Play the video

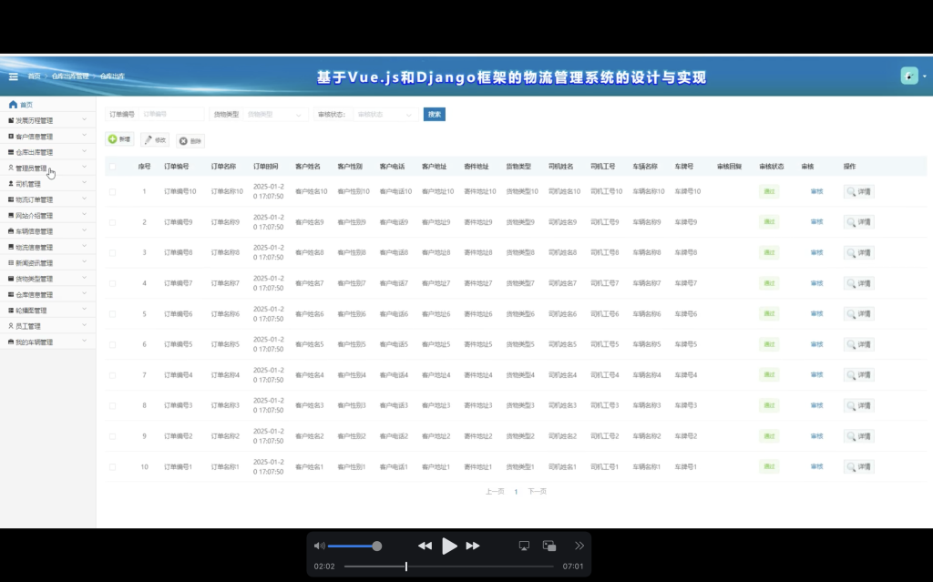pos(449,546)
